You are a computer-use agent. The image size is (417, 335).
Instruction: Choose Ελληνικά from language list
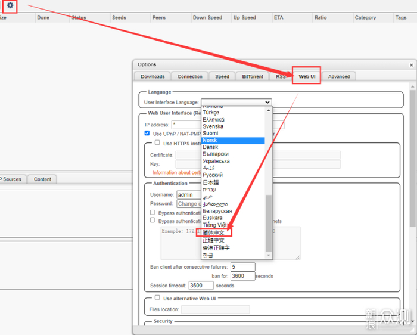point(234,119)
